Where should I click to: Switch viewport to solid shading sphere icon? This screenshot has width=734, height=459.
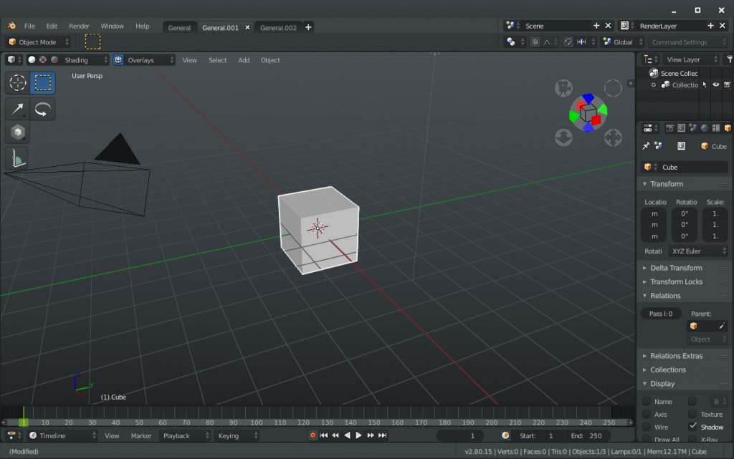32,59
